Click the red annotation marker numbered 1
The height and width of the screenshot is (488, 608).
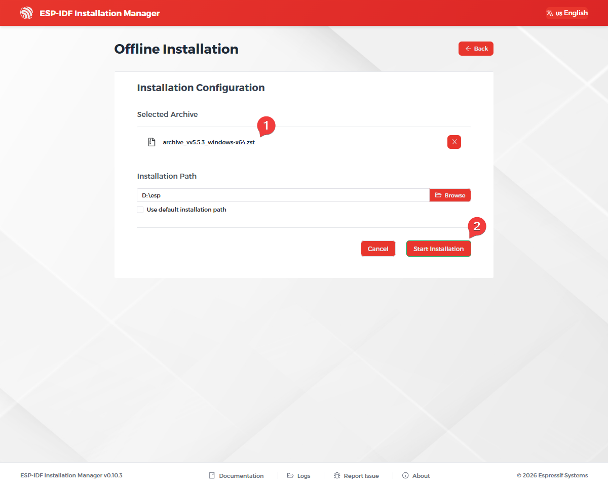coord(267,125)
